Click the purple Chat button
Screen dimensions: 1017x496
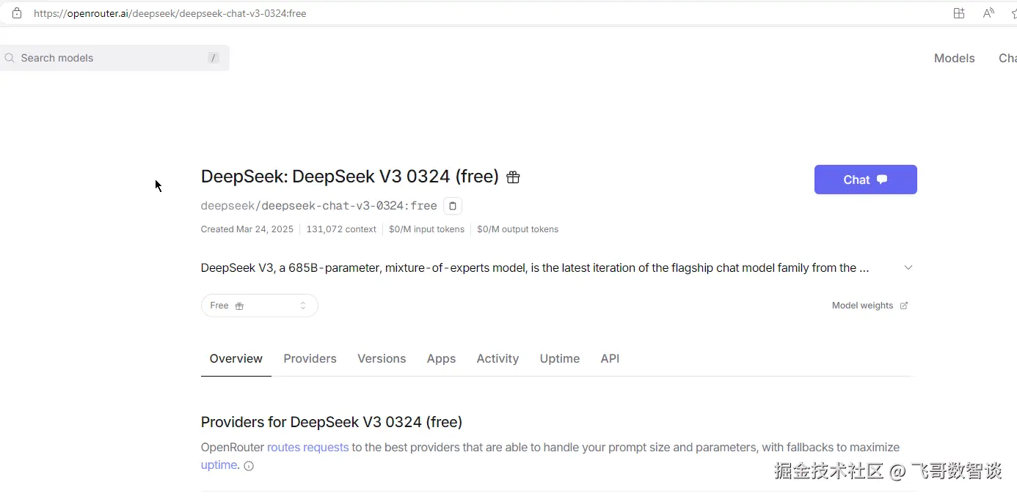pos(865,179)
